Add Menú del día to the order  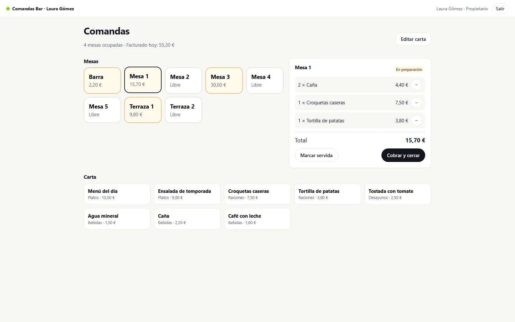(x=117, y=194)
